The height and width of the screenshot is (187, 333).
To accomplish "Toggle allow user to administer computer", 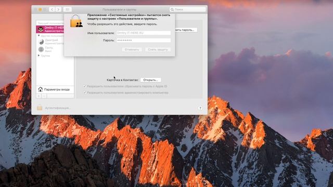I will (84, 92).
